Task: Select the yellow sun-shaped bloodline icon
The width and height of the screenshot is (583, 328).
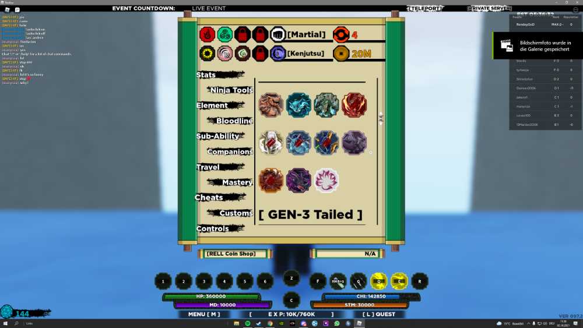Action: pyautogui.click(x=207, y=54)
